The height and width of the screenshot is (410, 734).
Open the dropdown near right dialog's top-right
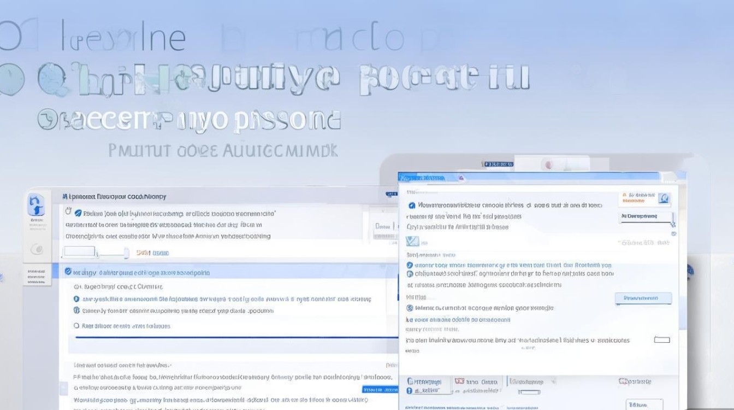point(647,216)
